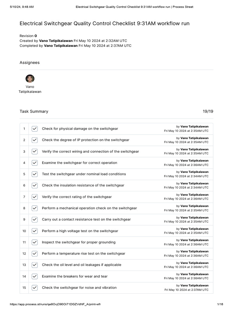Select the Task Summary heading
233x311 pixels.
[x=34, y=111]
